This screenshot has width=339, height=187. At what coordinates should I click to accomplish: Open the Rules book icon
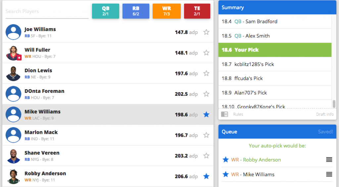click(224, 114)
